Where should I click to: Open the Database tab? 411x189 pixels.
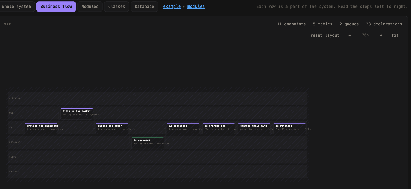(144, 7)
